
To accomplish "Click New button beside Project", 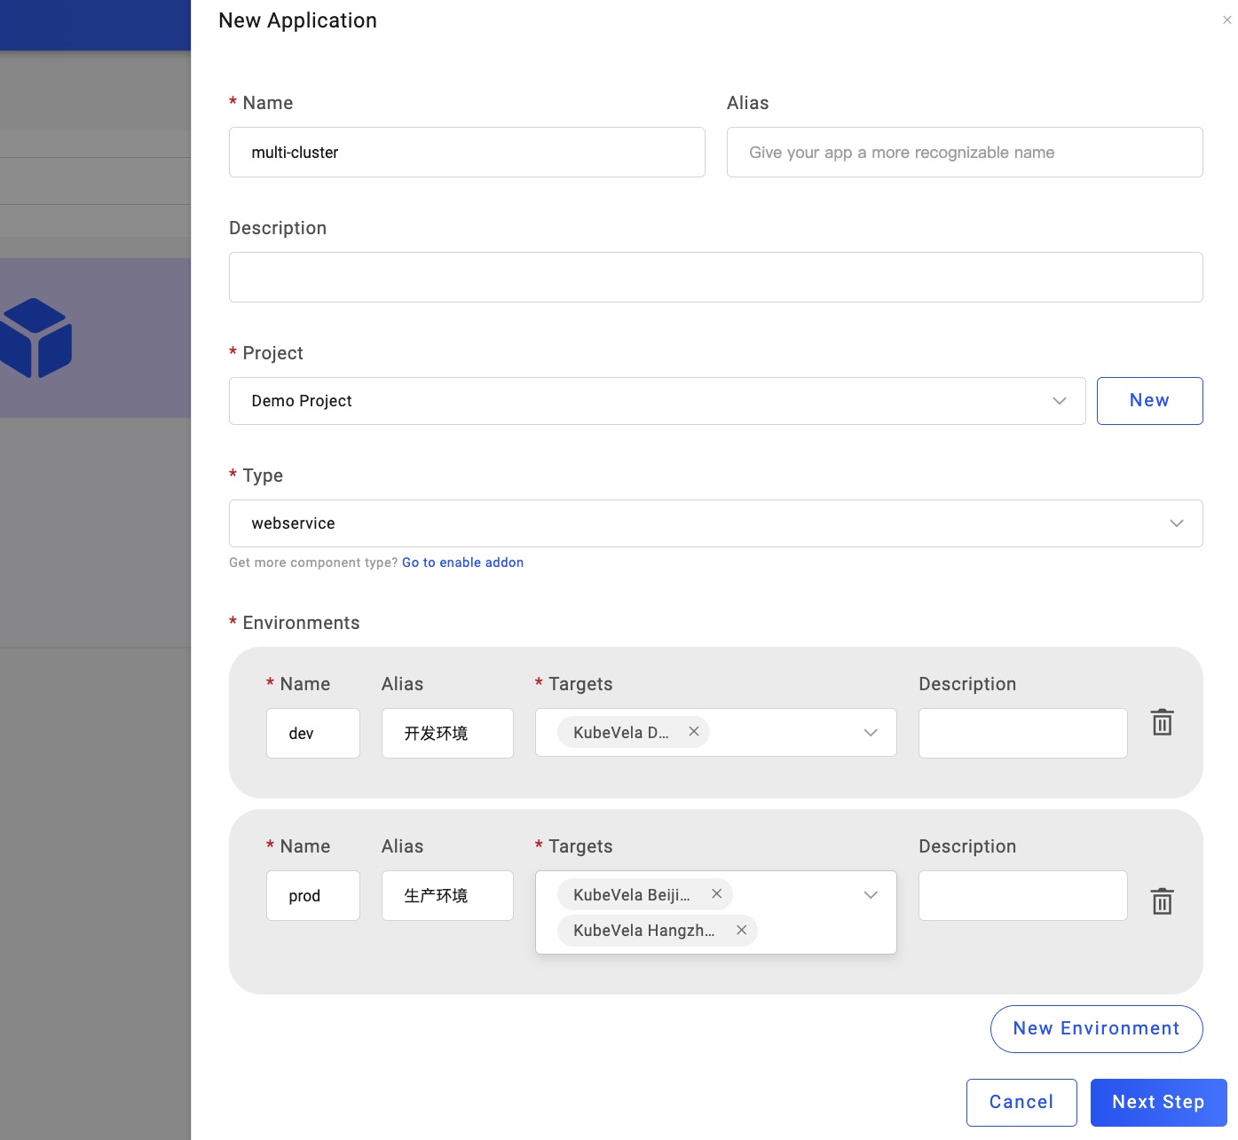I will pyautogui.click(x=1149, y=401).
